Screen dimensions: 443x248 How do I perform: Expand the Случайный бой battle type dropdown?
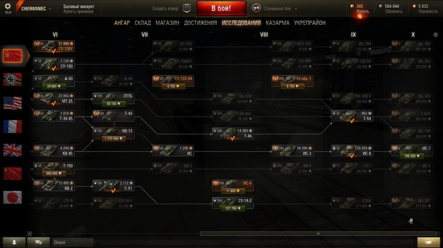point(280,8)
